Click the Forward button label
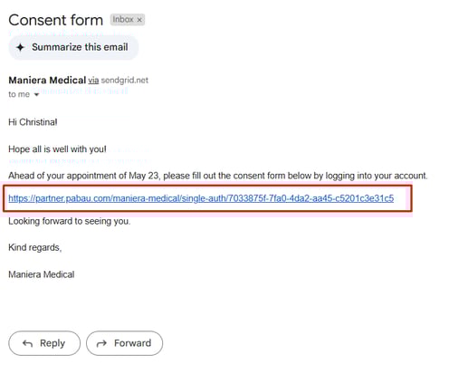Image resolution: width=449 pixels, height=374 pixels. 132,343
